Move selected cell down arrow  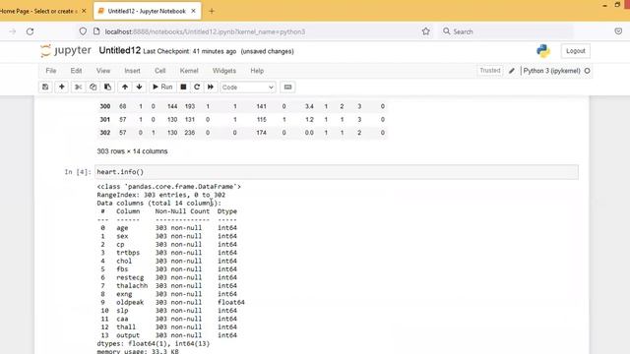(140, 88)
